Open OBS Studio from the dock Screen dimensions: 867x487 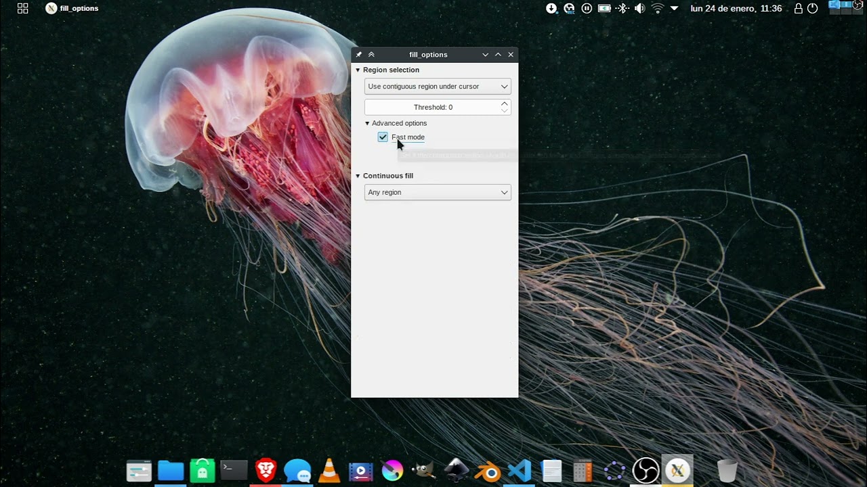(x=646, y=471)
